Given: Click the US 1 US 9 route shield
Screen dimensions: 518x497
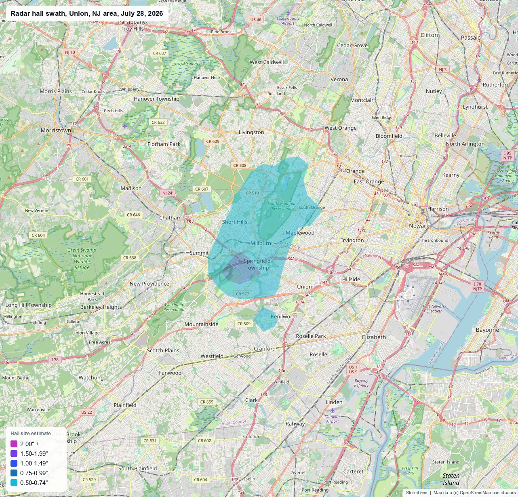Looking at the screenshot, I should [353, 369].
